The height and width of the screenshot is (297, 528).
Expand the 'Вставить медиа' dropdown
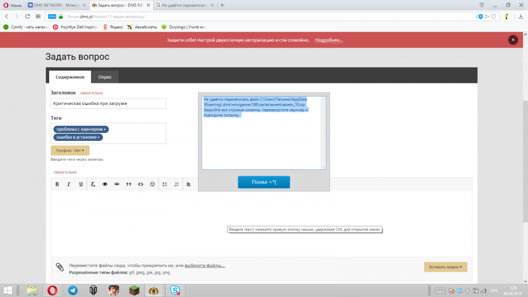[445, 267]
